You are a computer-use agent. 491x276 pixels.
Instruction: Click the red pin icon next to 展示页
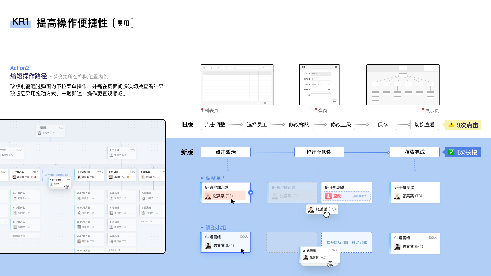(x=423, y=110)
